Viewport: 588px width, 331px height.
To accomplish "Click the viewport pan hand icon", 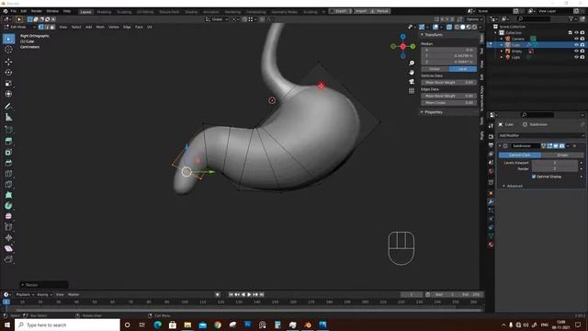I will point(412,73).
